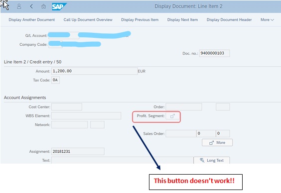Click the Sales Order number field
Viewport: 281px width, 193px height.
[181, 134]
